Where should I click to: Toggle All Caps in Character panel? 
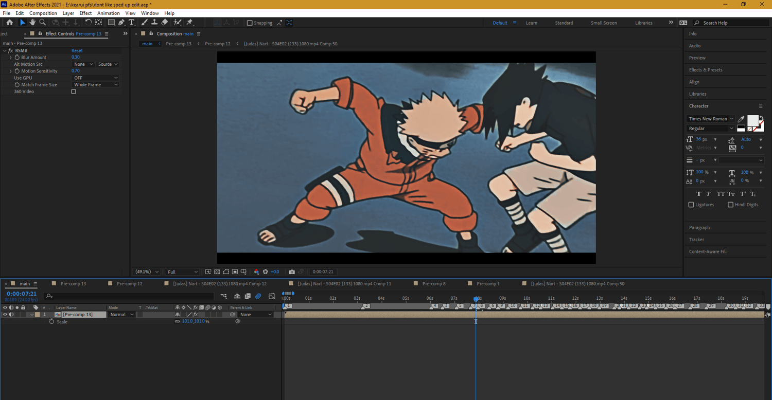coord(721,194)
